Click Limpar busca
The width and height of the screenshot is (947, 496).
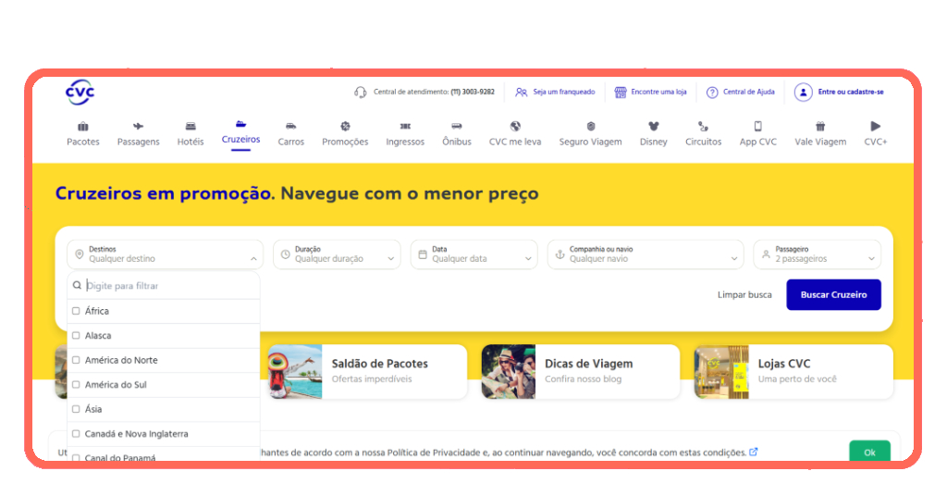[x=744, y=295]
